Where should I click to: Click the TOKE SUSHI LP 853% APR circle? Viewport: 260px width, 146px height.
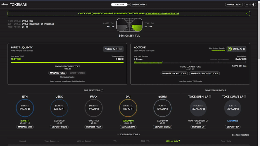[x=198, y=108]
